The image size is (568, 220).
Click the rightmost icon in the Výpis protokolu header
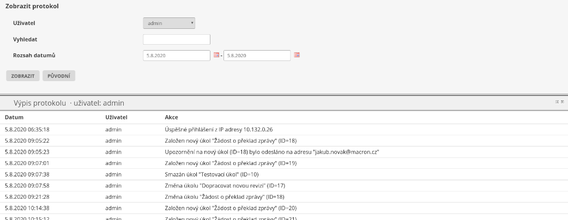[562, 102]
